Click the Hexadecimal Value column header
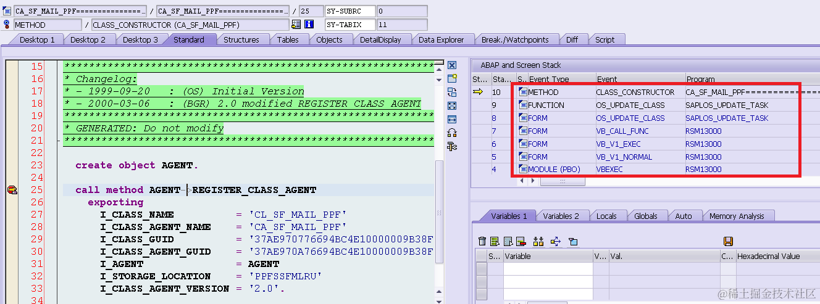The image size is (820, 304). 778,256
